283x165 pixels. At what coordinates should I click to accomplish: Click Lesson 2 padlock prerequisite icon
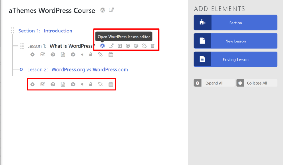pos(91,84)
